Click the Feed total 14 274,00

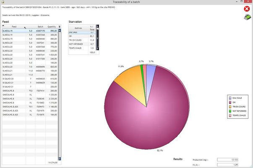click(x=53, y=163)
